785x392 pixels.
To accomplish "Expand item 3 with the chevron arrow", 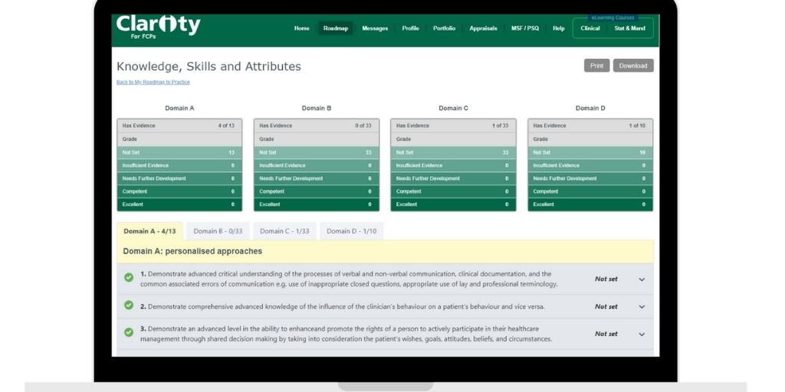I will 642,335.
